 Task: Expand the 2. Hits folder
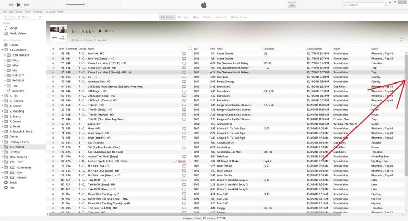tap(3, 96)
